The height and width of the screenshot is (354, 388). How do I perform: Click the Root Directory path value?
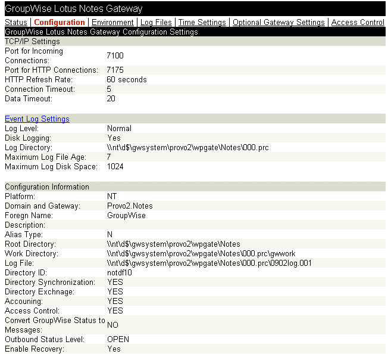174,244
